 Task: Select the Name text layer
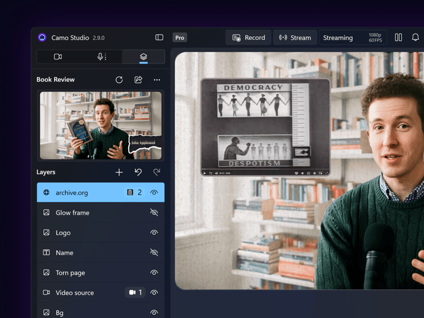pyautogui.click(x=101, y=253)
